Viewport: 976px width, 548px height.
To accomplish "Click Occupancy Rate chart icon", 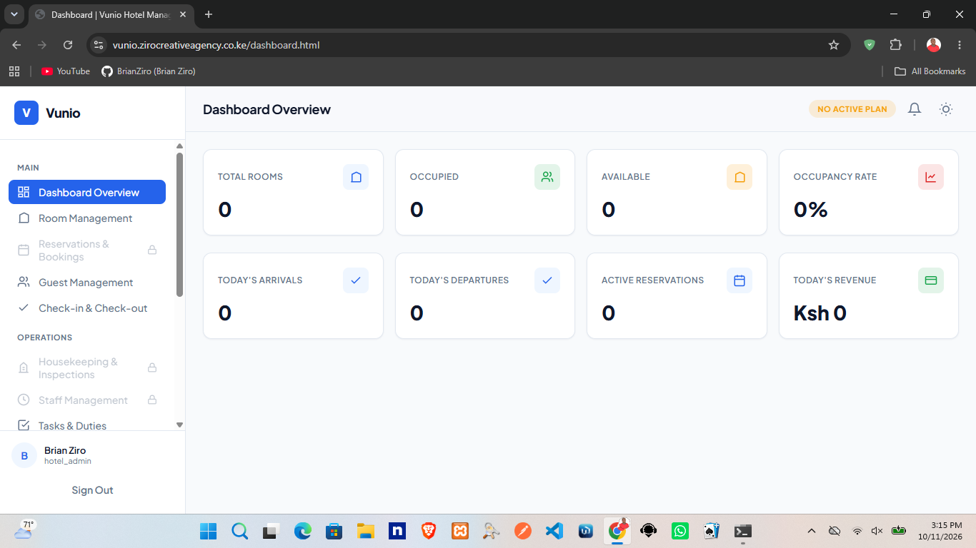I will [931, 177].
